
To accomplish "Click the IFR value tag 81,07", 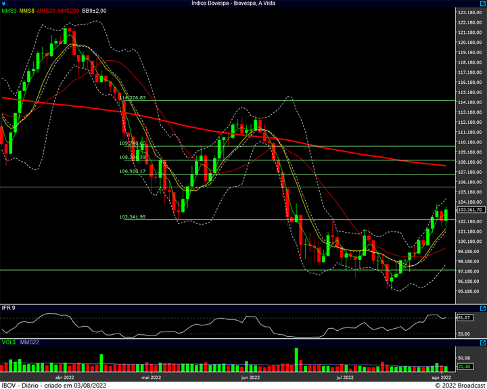I will pyautogui.click(x=465, y=317).
